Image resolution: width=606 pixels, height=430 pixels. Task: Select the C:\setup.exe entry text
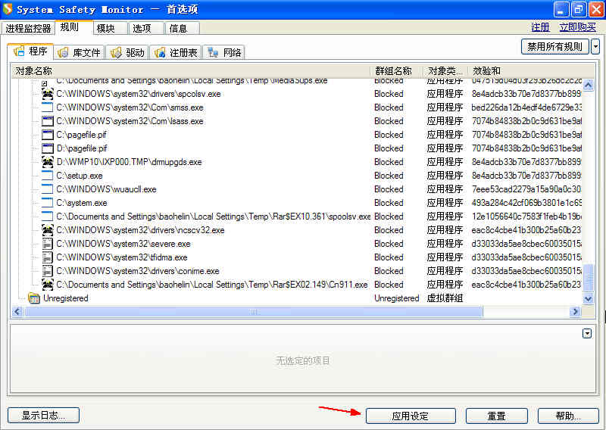[x=80, y=176]
